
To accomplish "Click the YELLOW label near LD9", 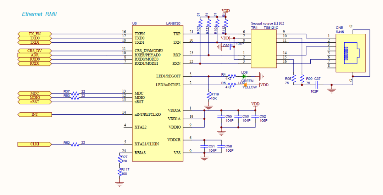I will tap(249, 87).
